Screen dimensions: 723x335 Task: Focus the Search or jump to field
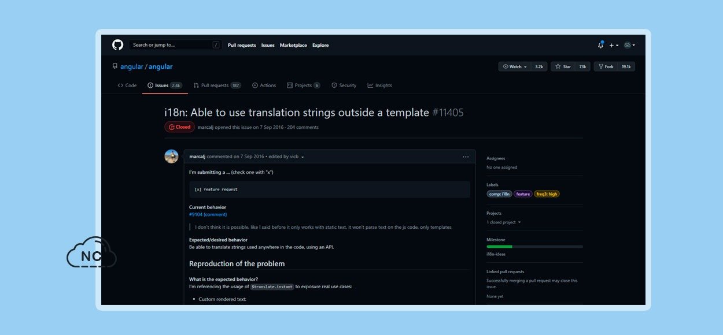point(176,45)
